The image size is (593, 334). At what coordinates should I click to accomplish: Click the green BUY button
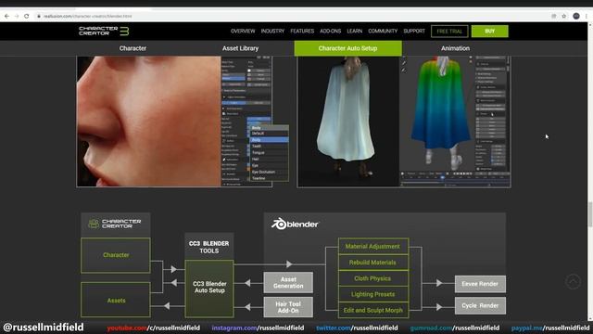(x=490, y=31)
